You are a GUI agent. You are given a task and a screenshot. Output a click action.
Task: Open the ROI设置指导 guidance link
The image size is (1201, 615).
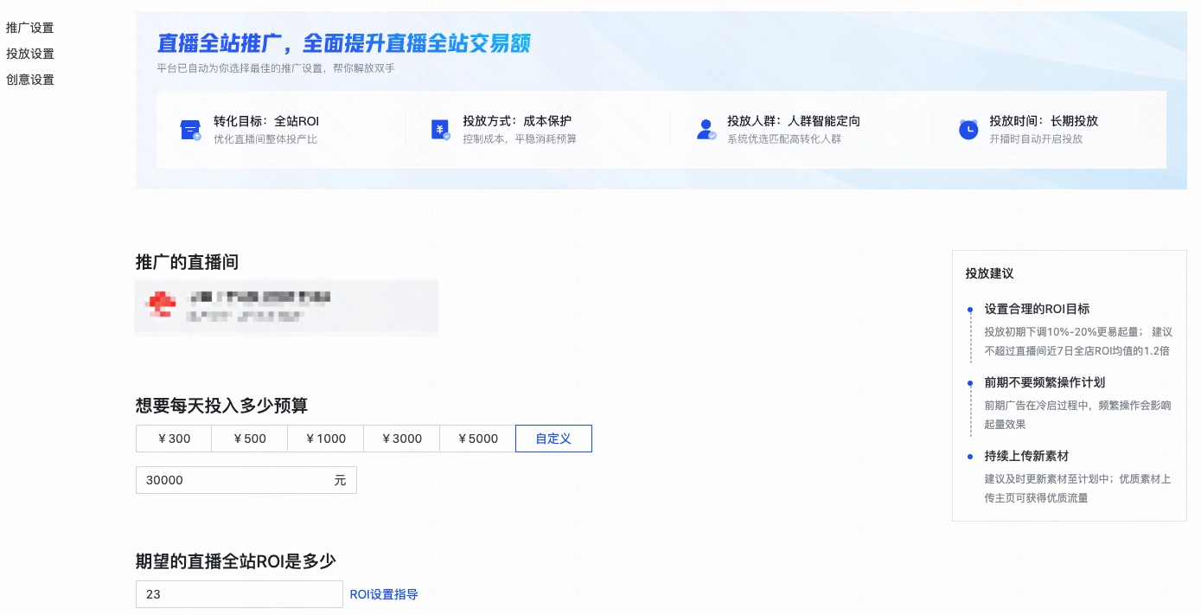point(384,594)
